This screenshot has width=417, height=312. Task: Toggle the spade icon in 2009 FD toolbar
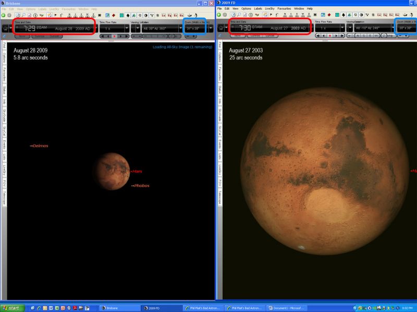coord(344,15)
